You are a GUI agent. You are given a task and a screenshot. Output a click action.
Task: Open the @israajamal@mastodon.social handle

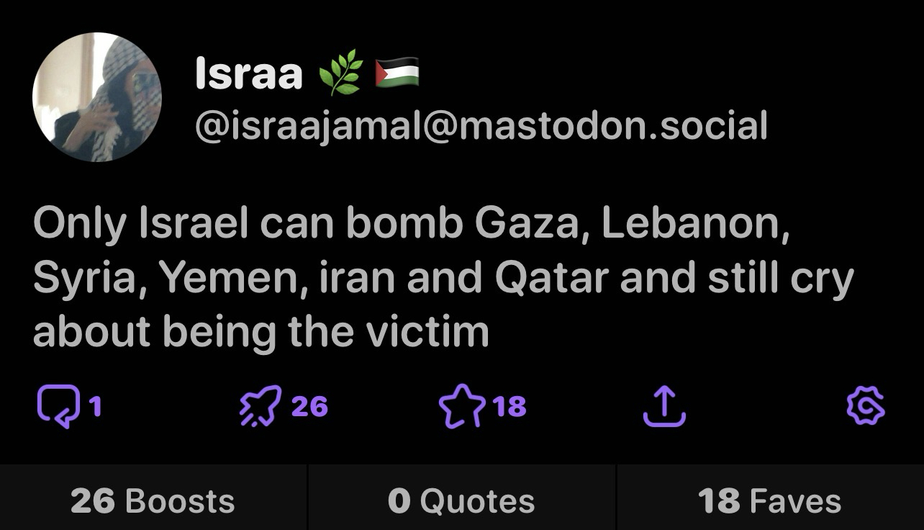pos(481,125)
